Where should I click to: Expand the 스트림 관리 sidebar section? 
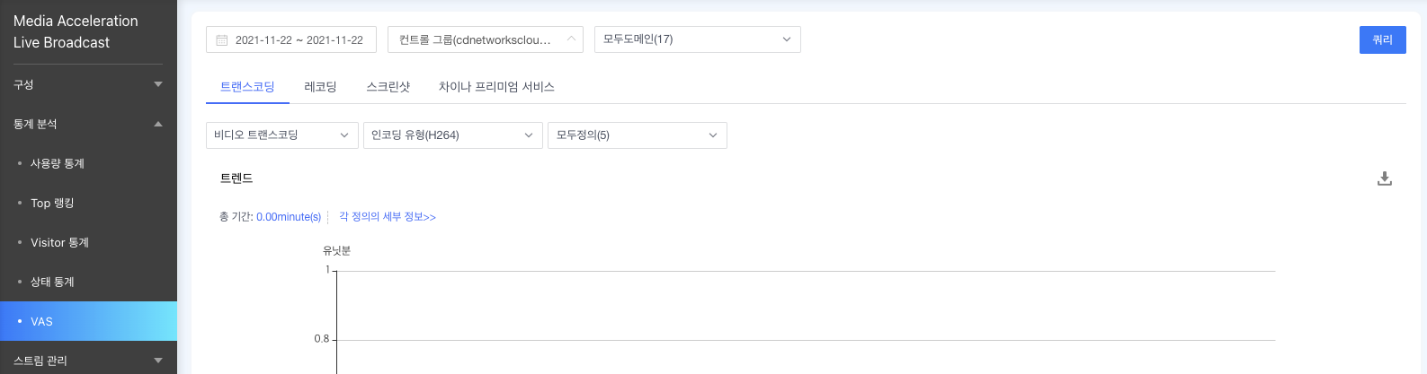click(88, 361)
